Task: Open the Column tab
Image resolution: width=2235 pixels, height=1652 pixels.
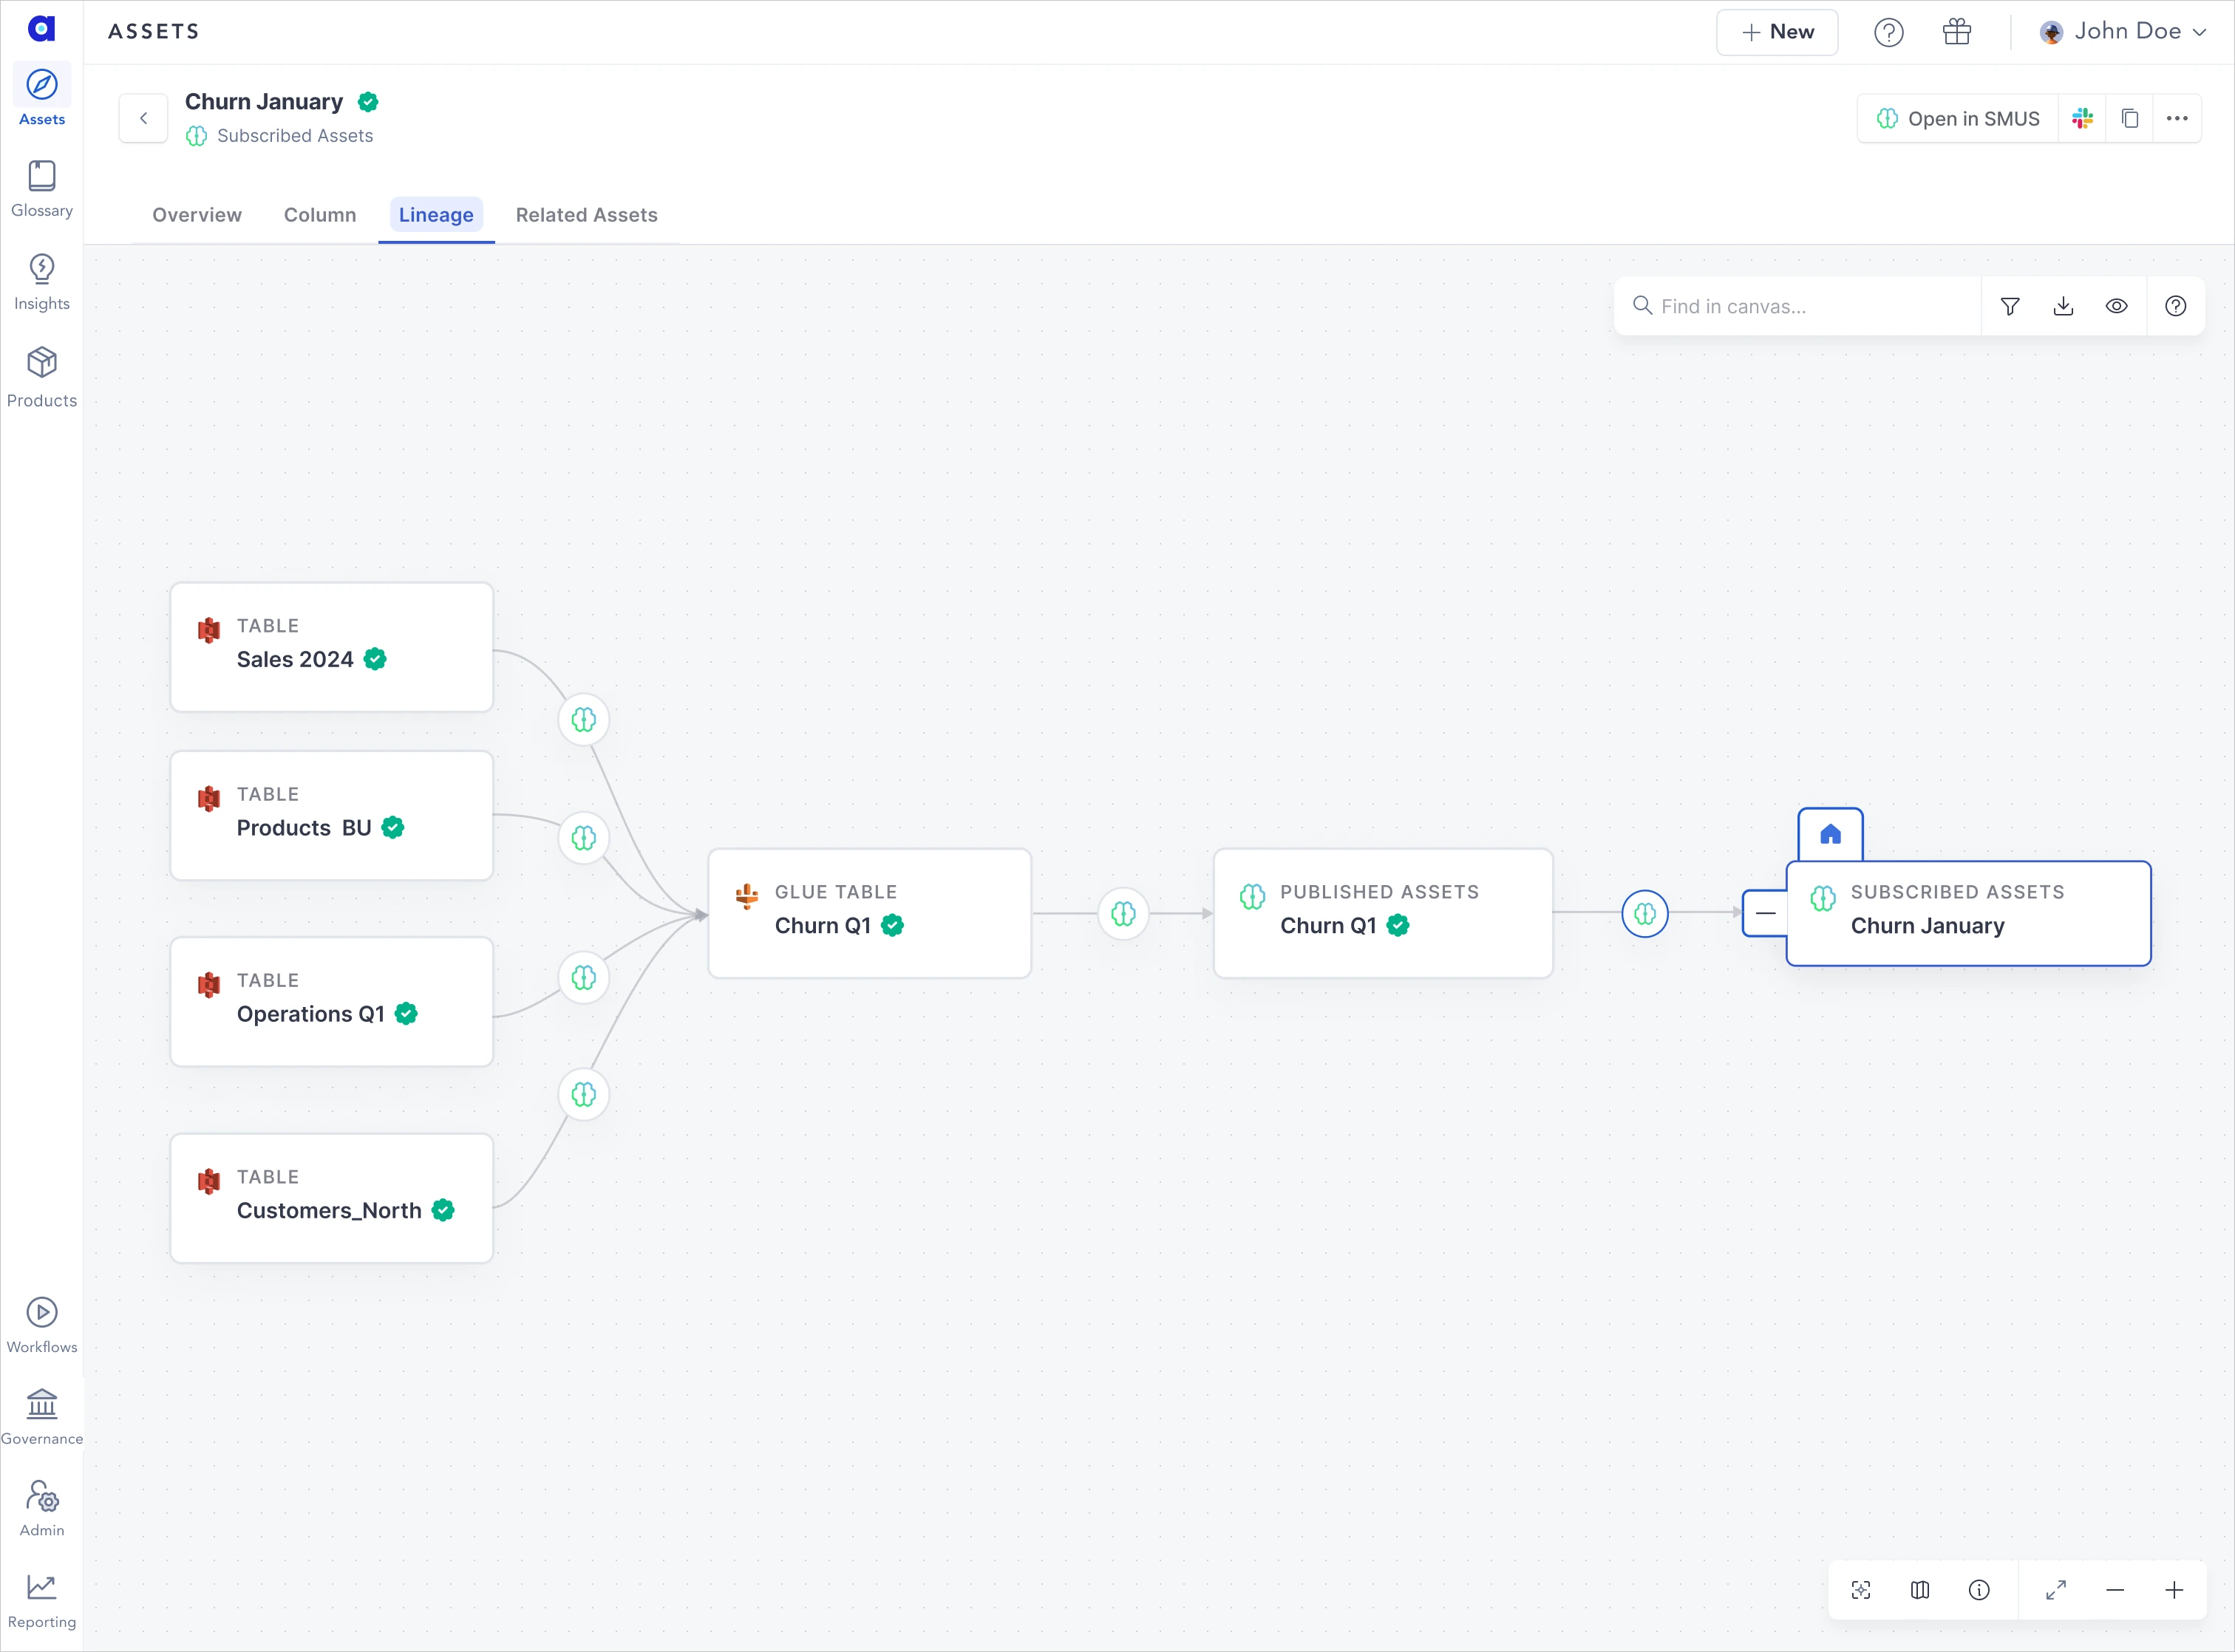Action: [320, 215]
